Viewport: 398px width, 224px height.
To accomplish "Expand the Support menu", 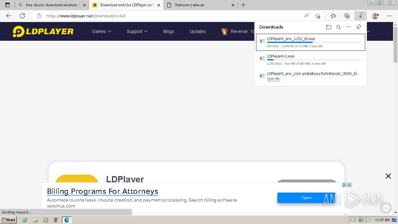I will coord(137,31).
